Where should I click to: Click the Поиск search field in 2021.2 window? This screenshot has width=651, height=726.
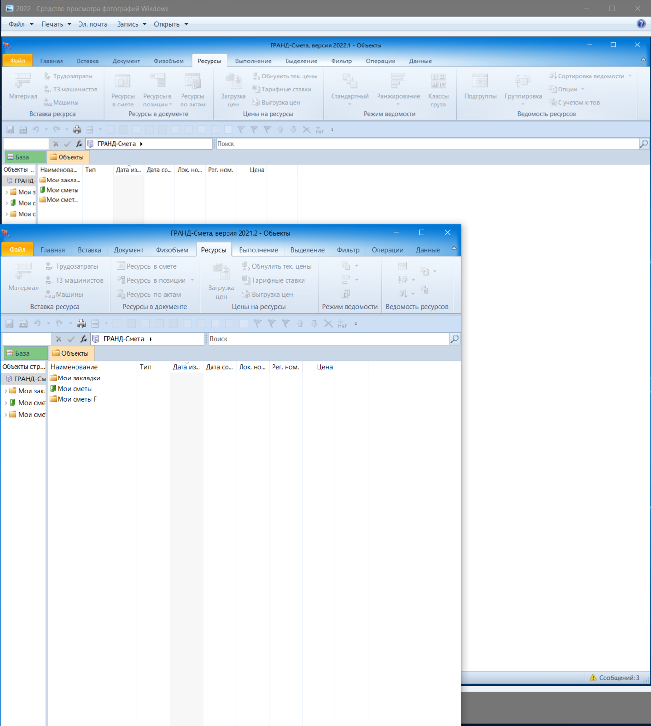329,339
